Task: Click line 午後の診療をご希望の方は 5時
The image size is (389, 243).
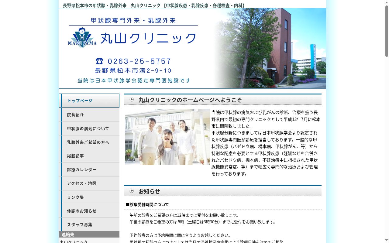Action: tap(202, 222)
